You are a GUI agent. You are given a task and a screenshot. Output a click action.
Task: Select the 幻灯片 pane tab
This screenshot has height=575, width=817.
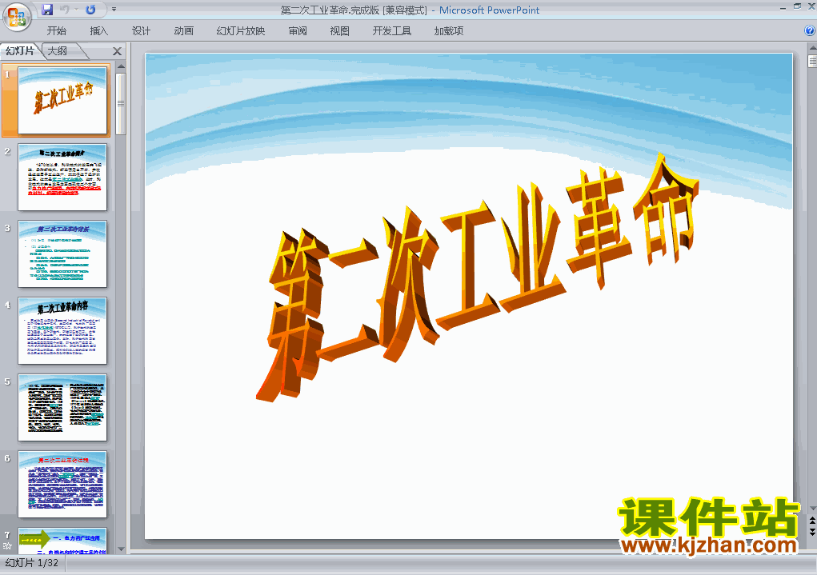coord(20,50)
